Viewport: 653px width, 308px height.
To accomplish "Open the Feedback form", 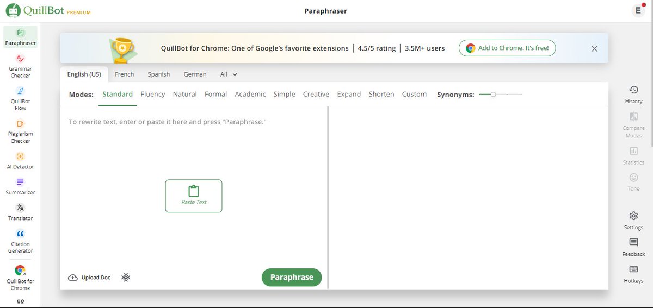I will (x=633, y=247).
